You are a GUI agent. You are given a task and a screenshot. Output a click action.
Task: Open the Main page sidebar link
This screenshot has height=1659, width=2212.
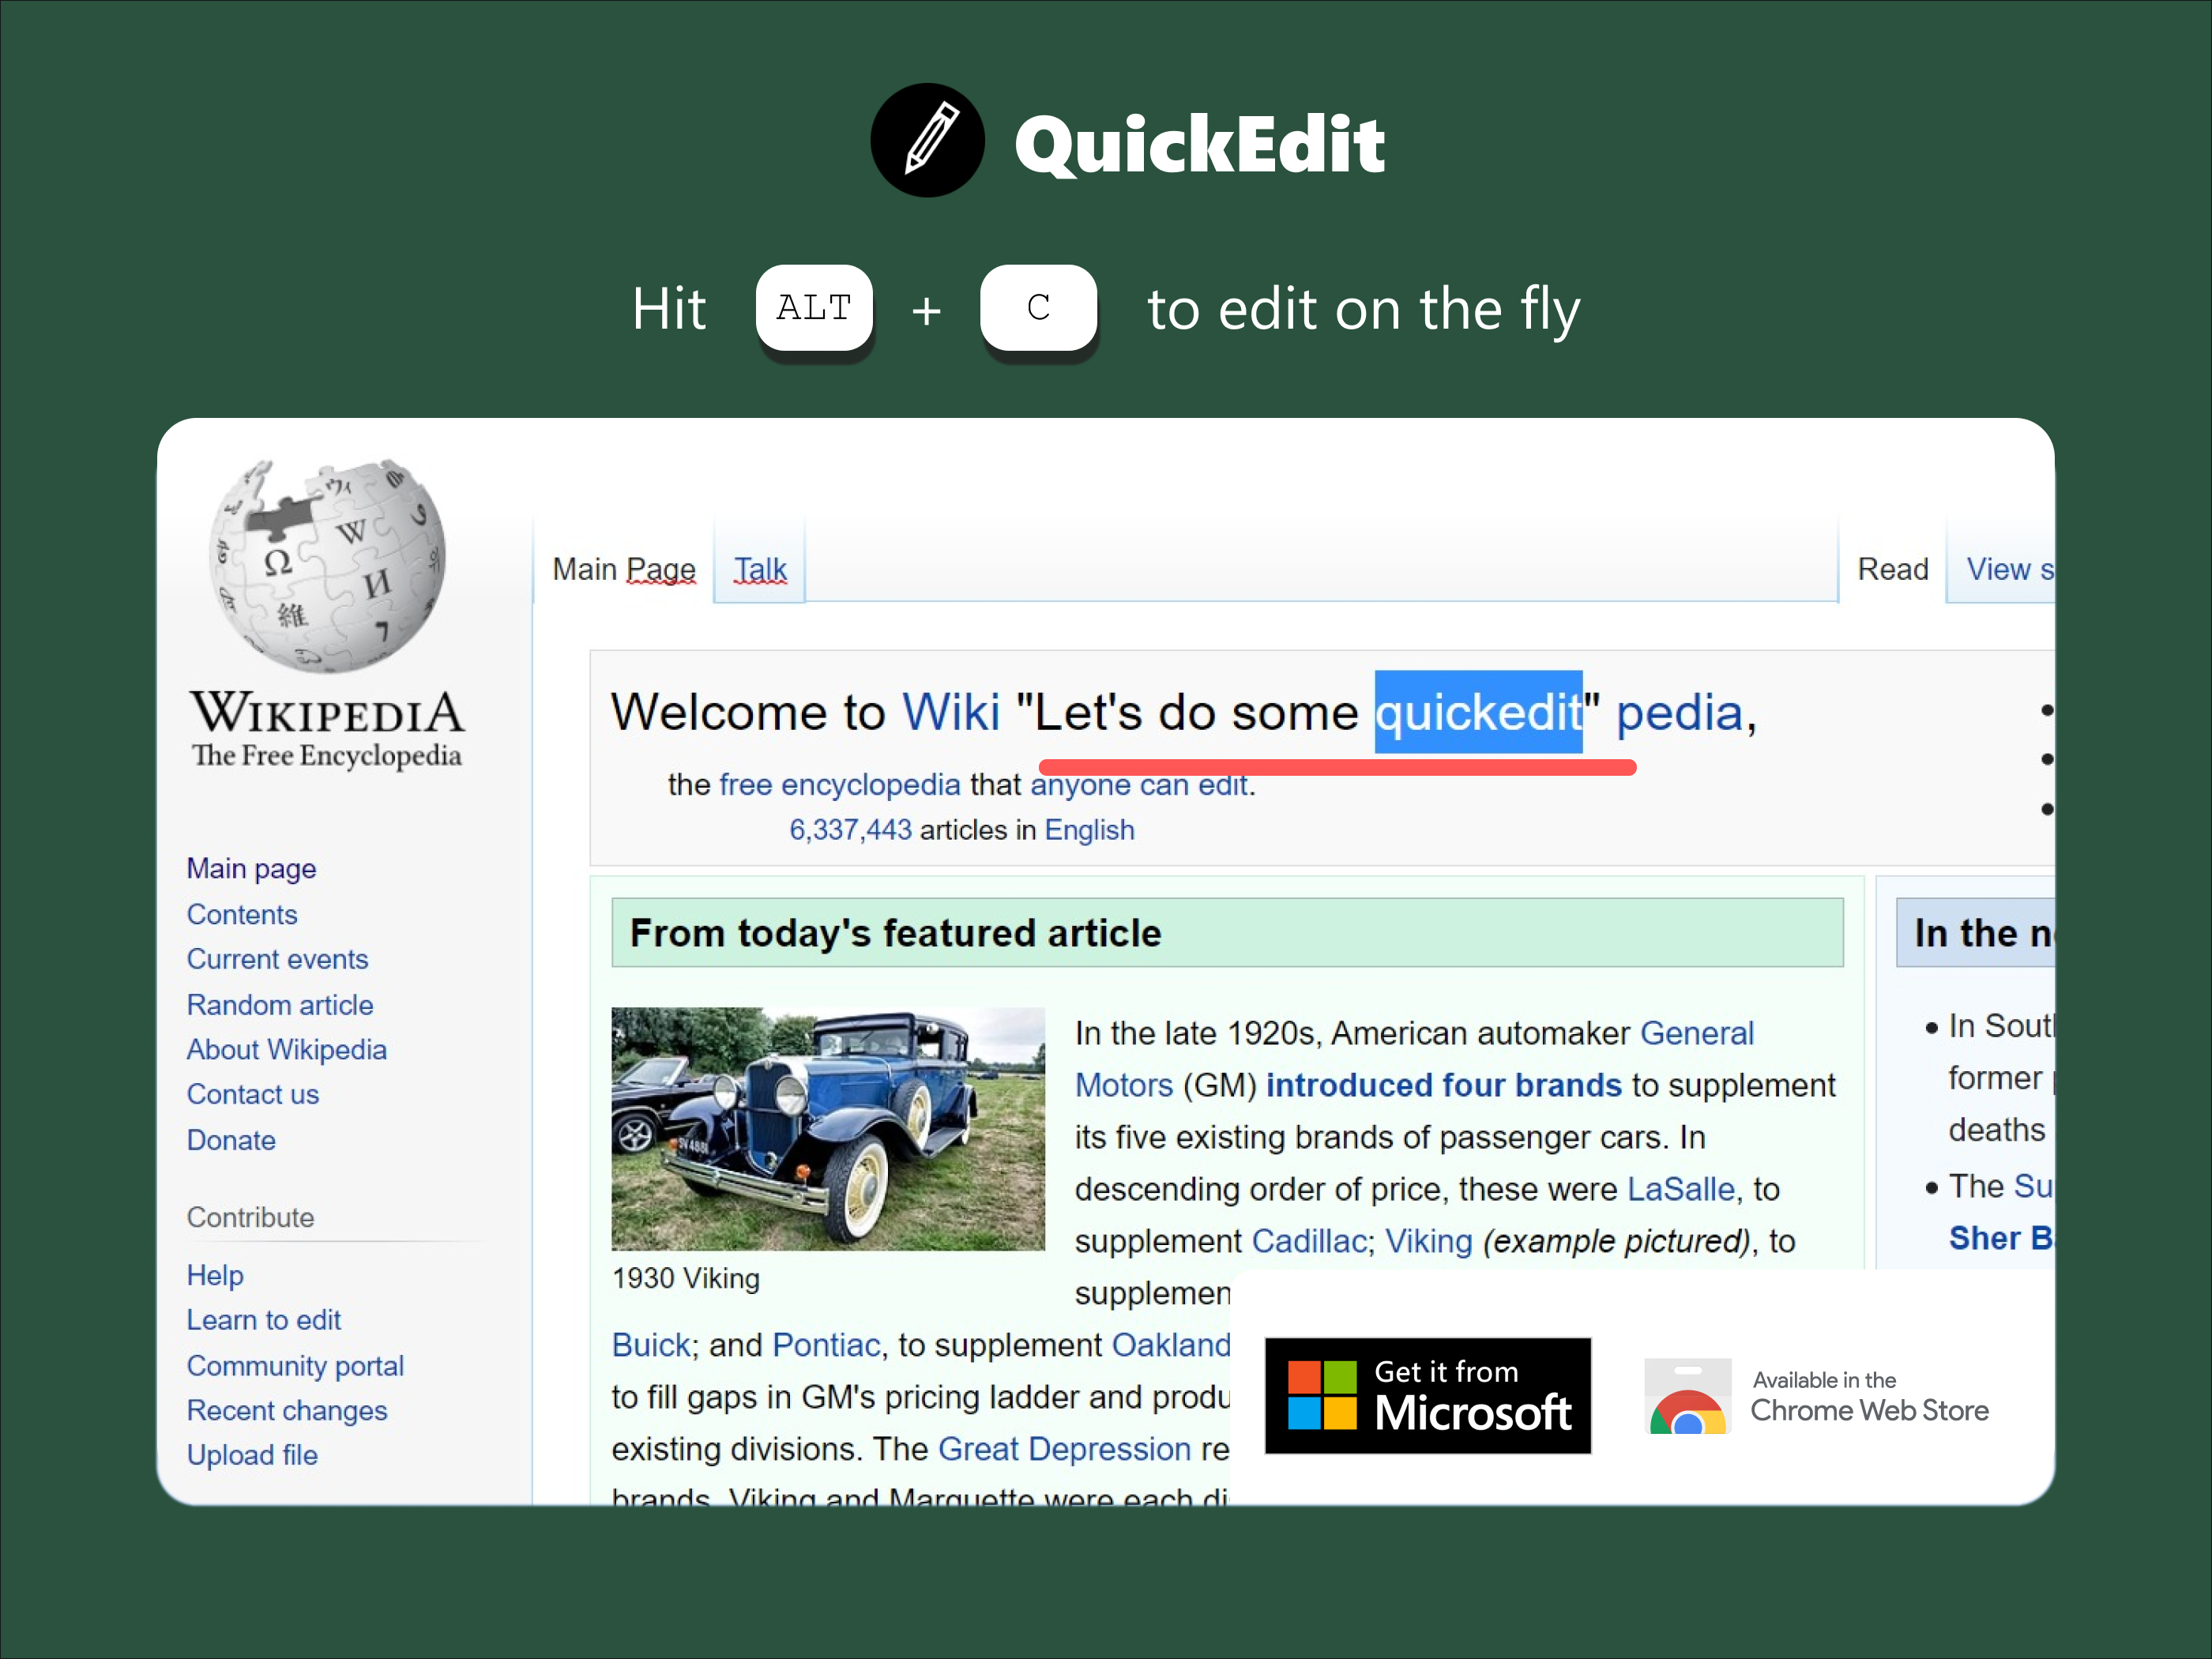(x=251, y=868)
